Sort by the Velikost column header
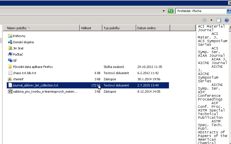 (91, 28)
